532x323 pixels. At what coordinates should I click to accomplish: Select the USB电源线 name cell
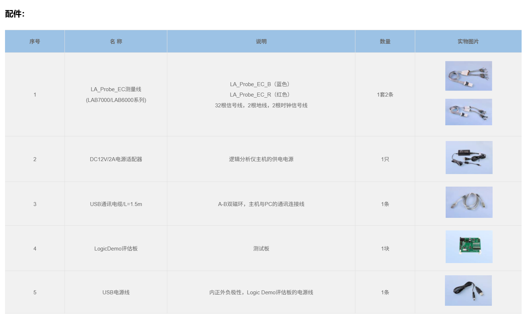[x=116, y=292]
